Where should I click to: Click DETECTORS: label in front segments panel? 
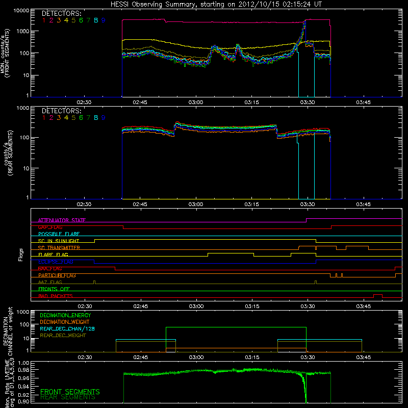(x=61, y=13)
